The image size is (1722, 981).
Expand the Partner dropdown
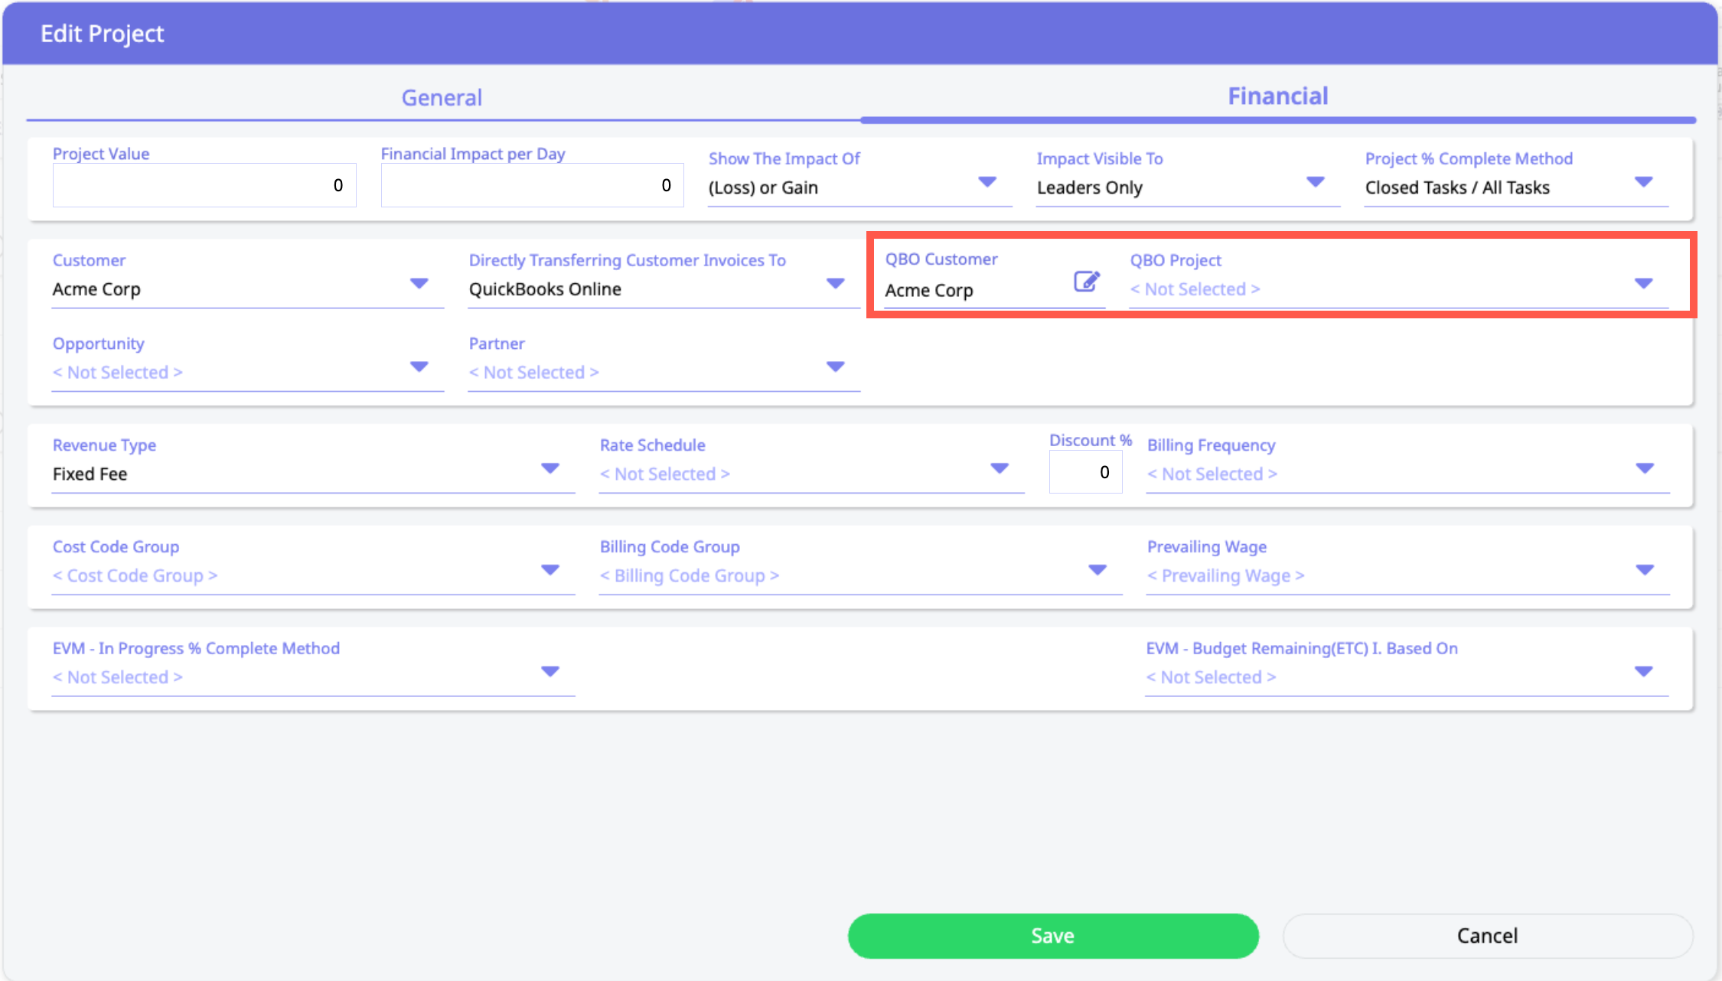(x=835, y=367)
